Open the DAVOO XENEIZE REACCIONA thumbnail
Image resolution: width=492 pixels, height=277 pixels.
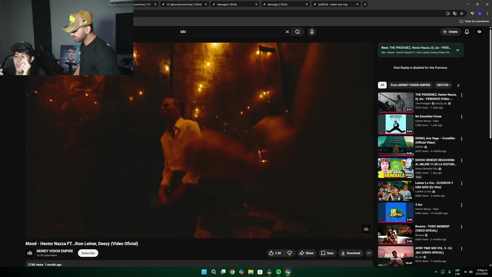coord(396,168)
